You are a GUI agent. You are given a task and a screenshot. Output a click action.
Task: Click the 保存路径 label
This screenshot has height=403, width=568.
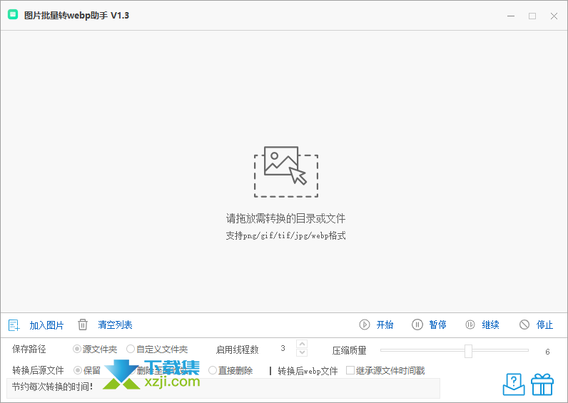[29, 349]
